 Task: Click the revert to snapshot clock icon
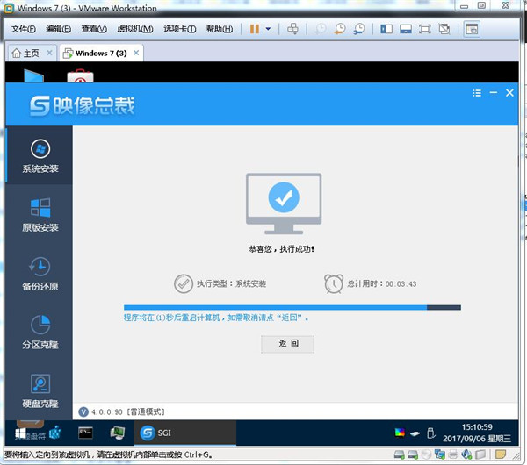[x=340, y=29]
